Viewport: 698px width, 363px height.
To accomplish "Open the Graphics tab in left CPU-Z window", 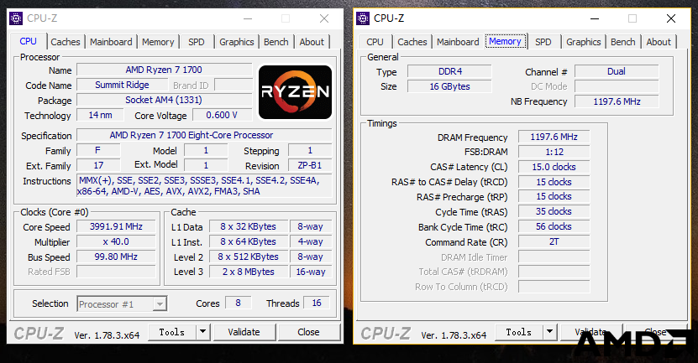I will coord(236,42).
